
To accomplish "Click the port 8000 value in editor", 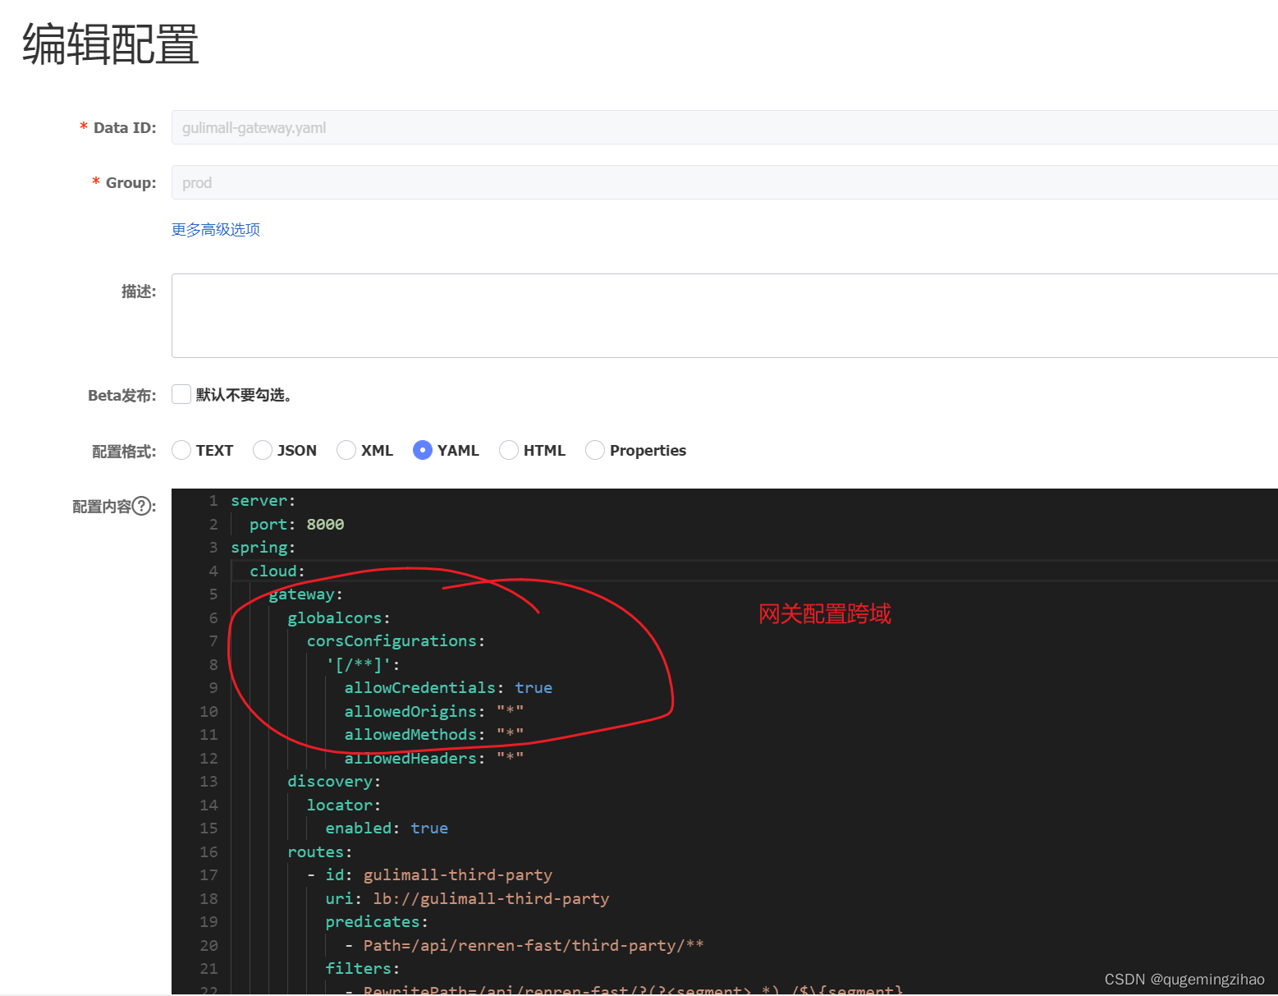I will (x=325, y=524).
